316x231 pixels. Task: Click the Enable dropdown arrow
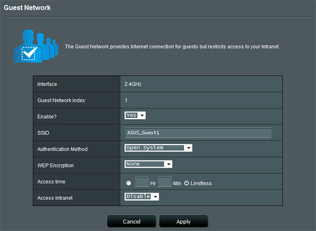pyautogui.click(x=142, y=115)
